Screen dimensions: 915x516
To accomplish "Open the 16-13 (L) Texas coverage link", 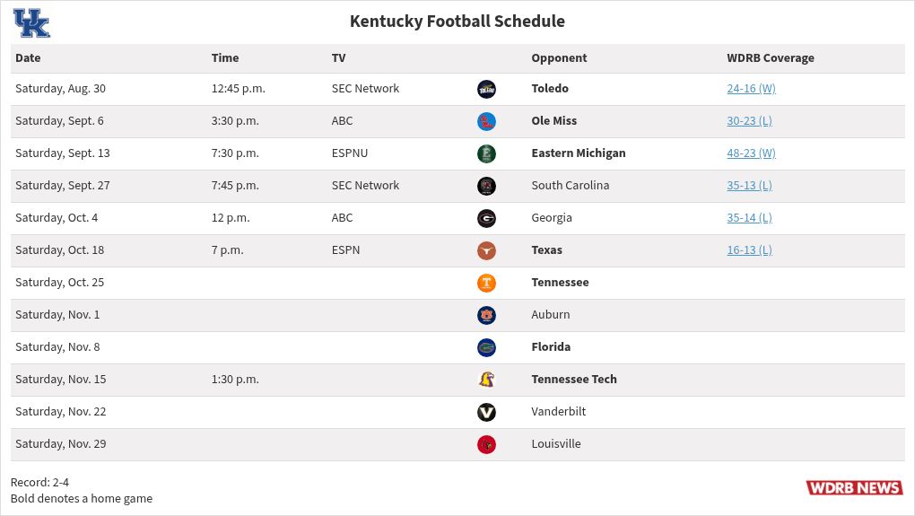I will pos(749,250).
